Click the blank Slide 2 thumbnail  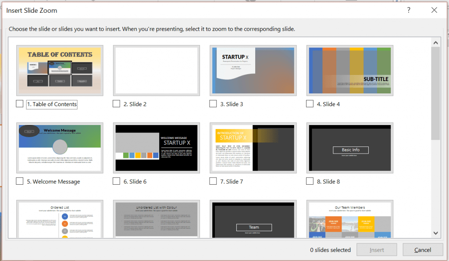pyautogui.click(x=157, y=70)
